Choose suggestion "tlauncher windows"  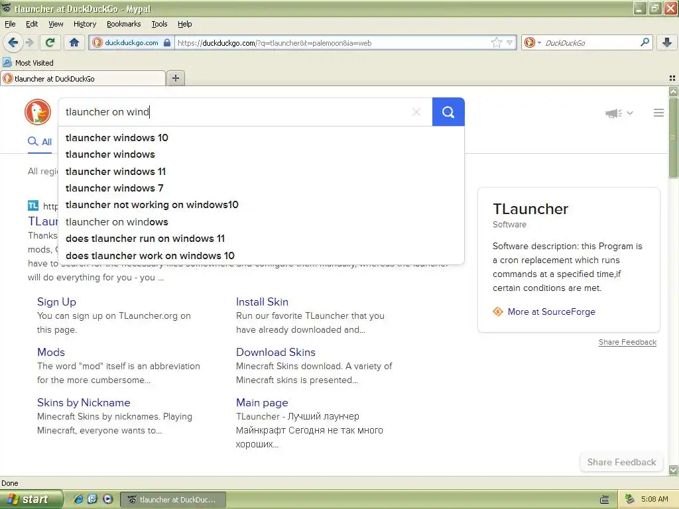click(261, 154)
